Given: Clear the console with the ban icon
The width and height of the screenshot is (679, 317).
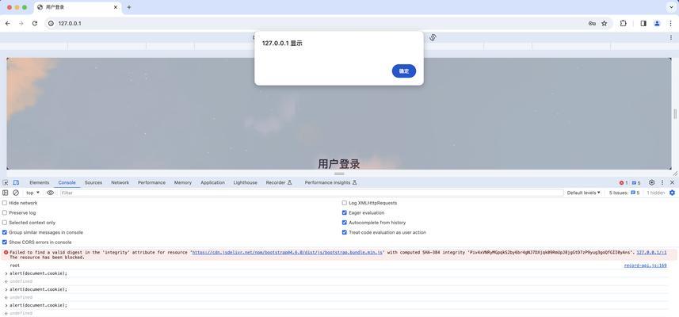Looking at the screenshot, I should 16,193.
